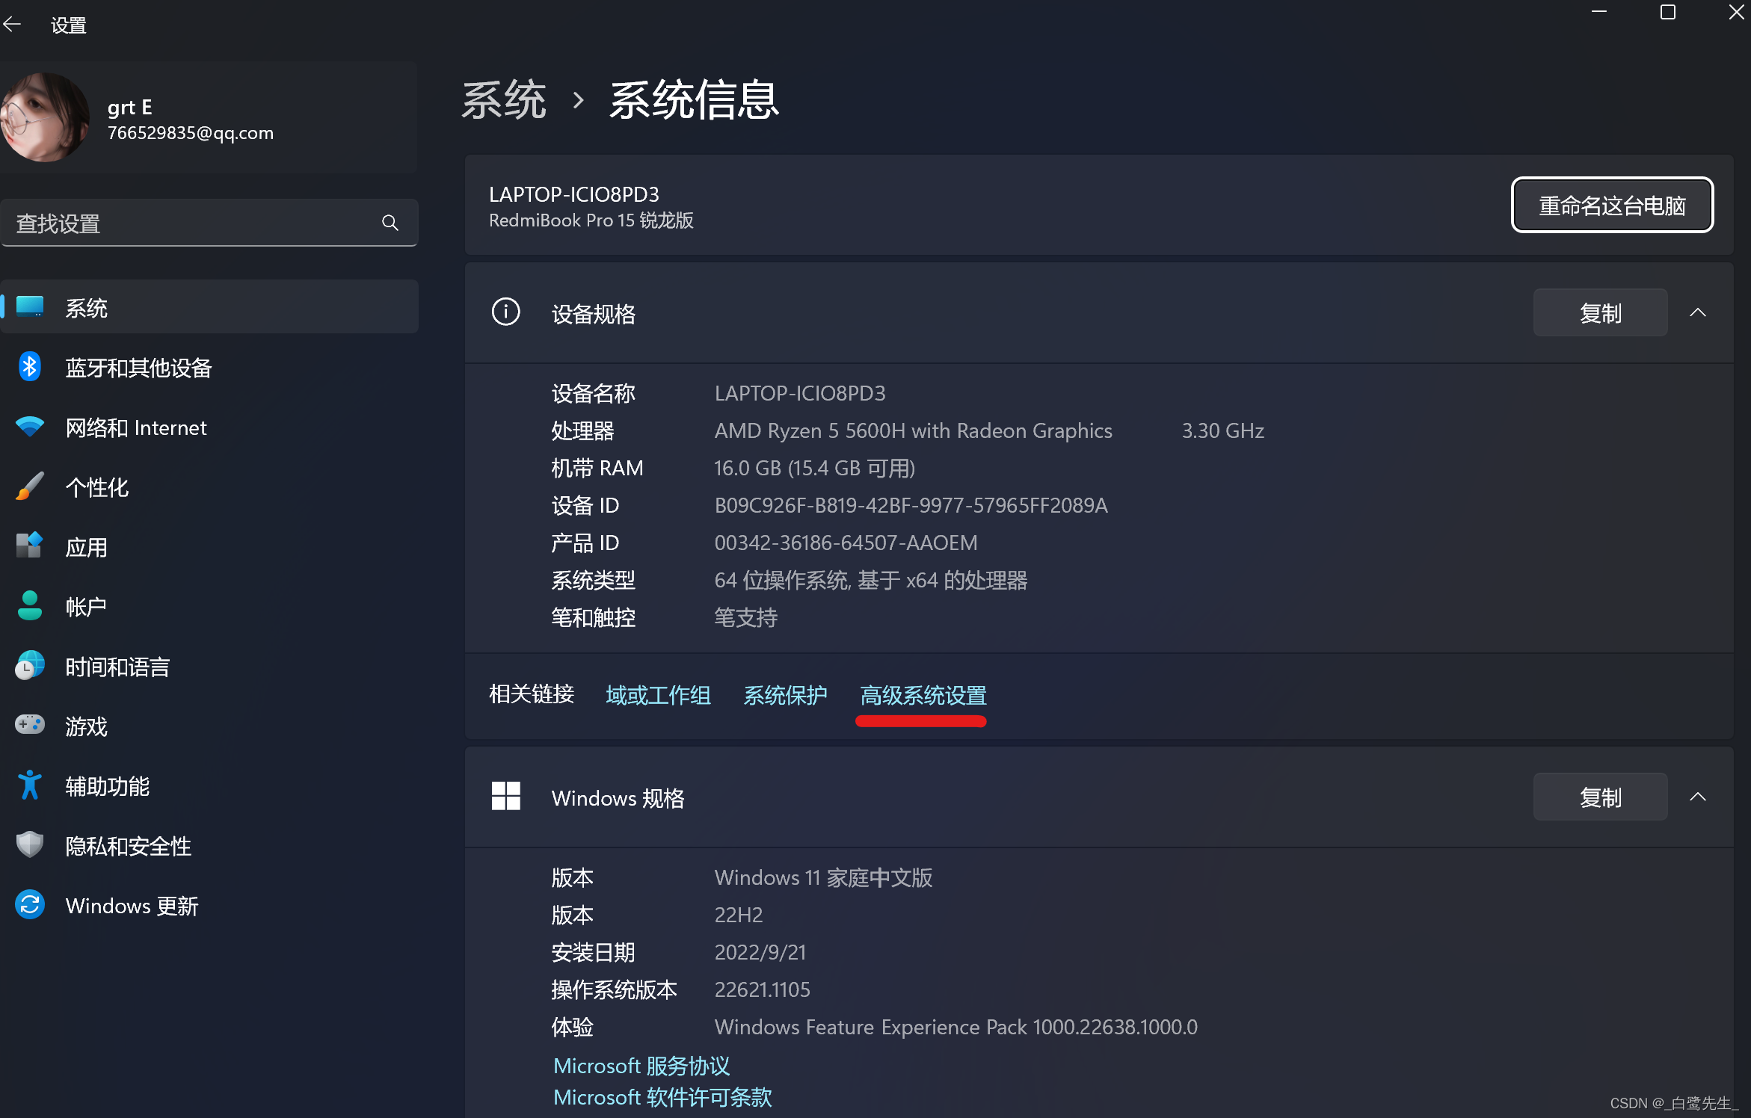Click the Accounts person icon

pyautogui.click(x=30, y=606)
